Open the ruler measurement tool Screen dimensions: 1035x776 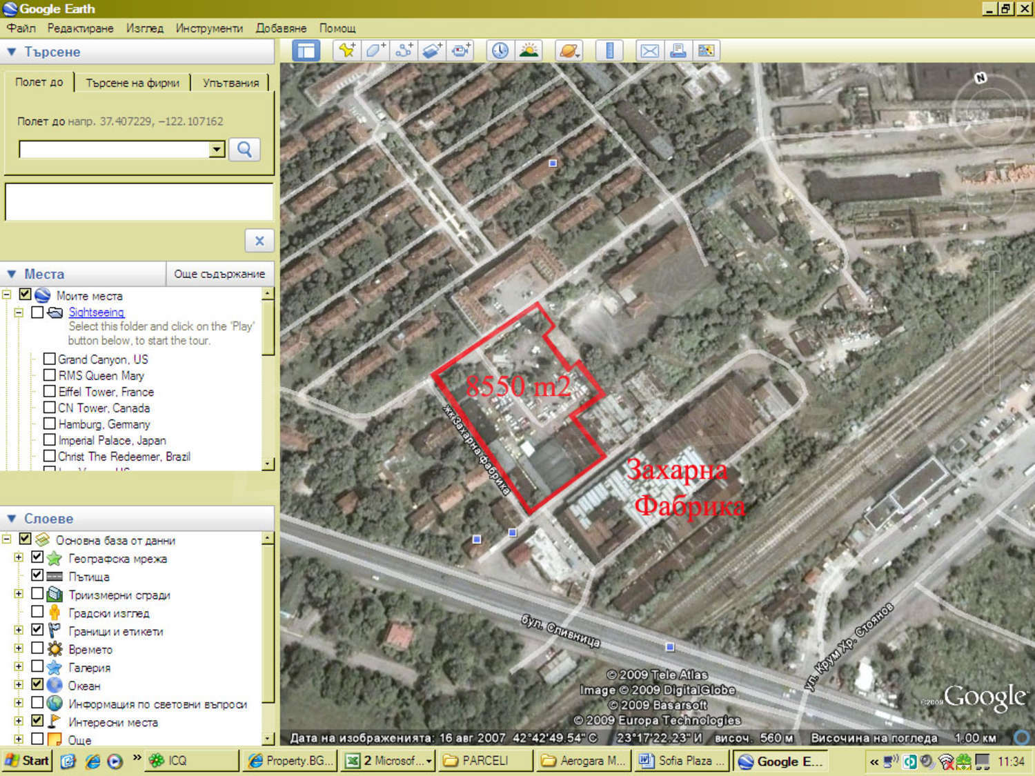(609, 50)
